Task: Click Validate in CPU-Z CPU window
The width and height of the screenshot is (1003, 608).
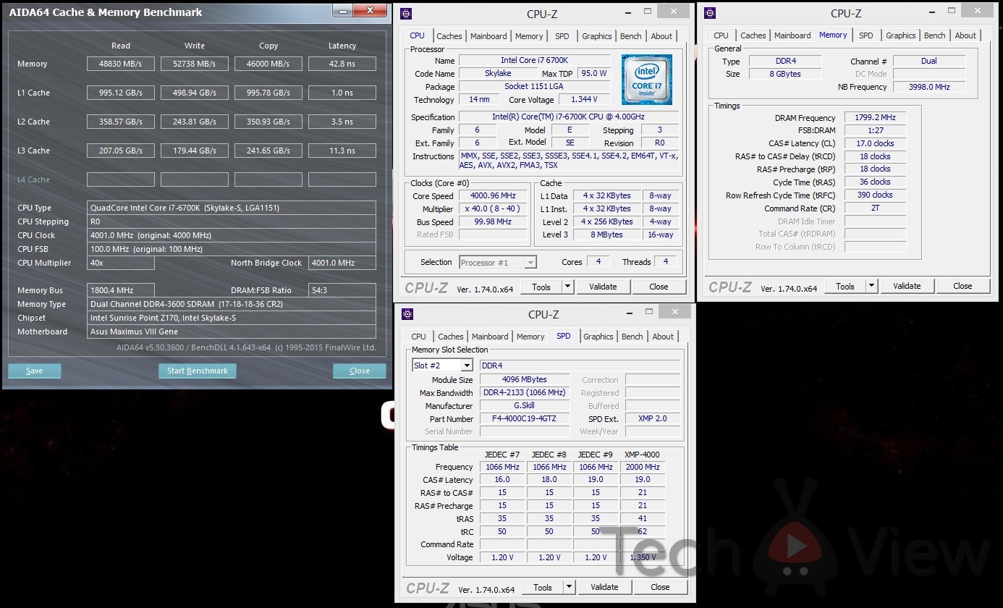Action: pyautogui.click(x=603, y=287)
